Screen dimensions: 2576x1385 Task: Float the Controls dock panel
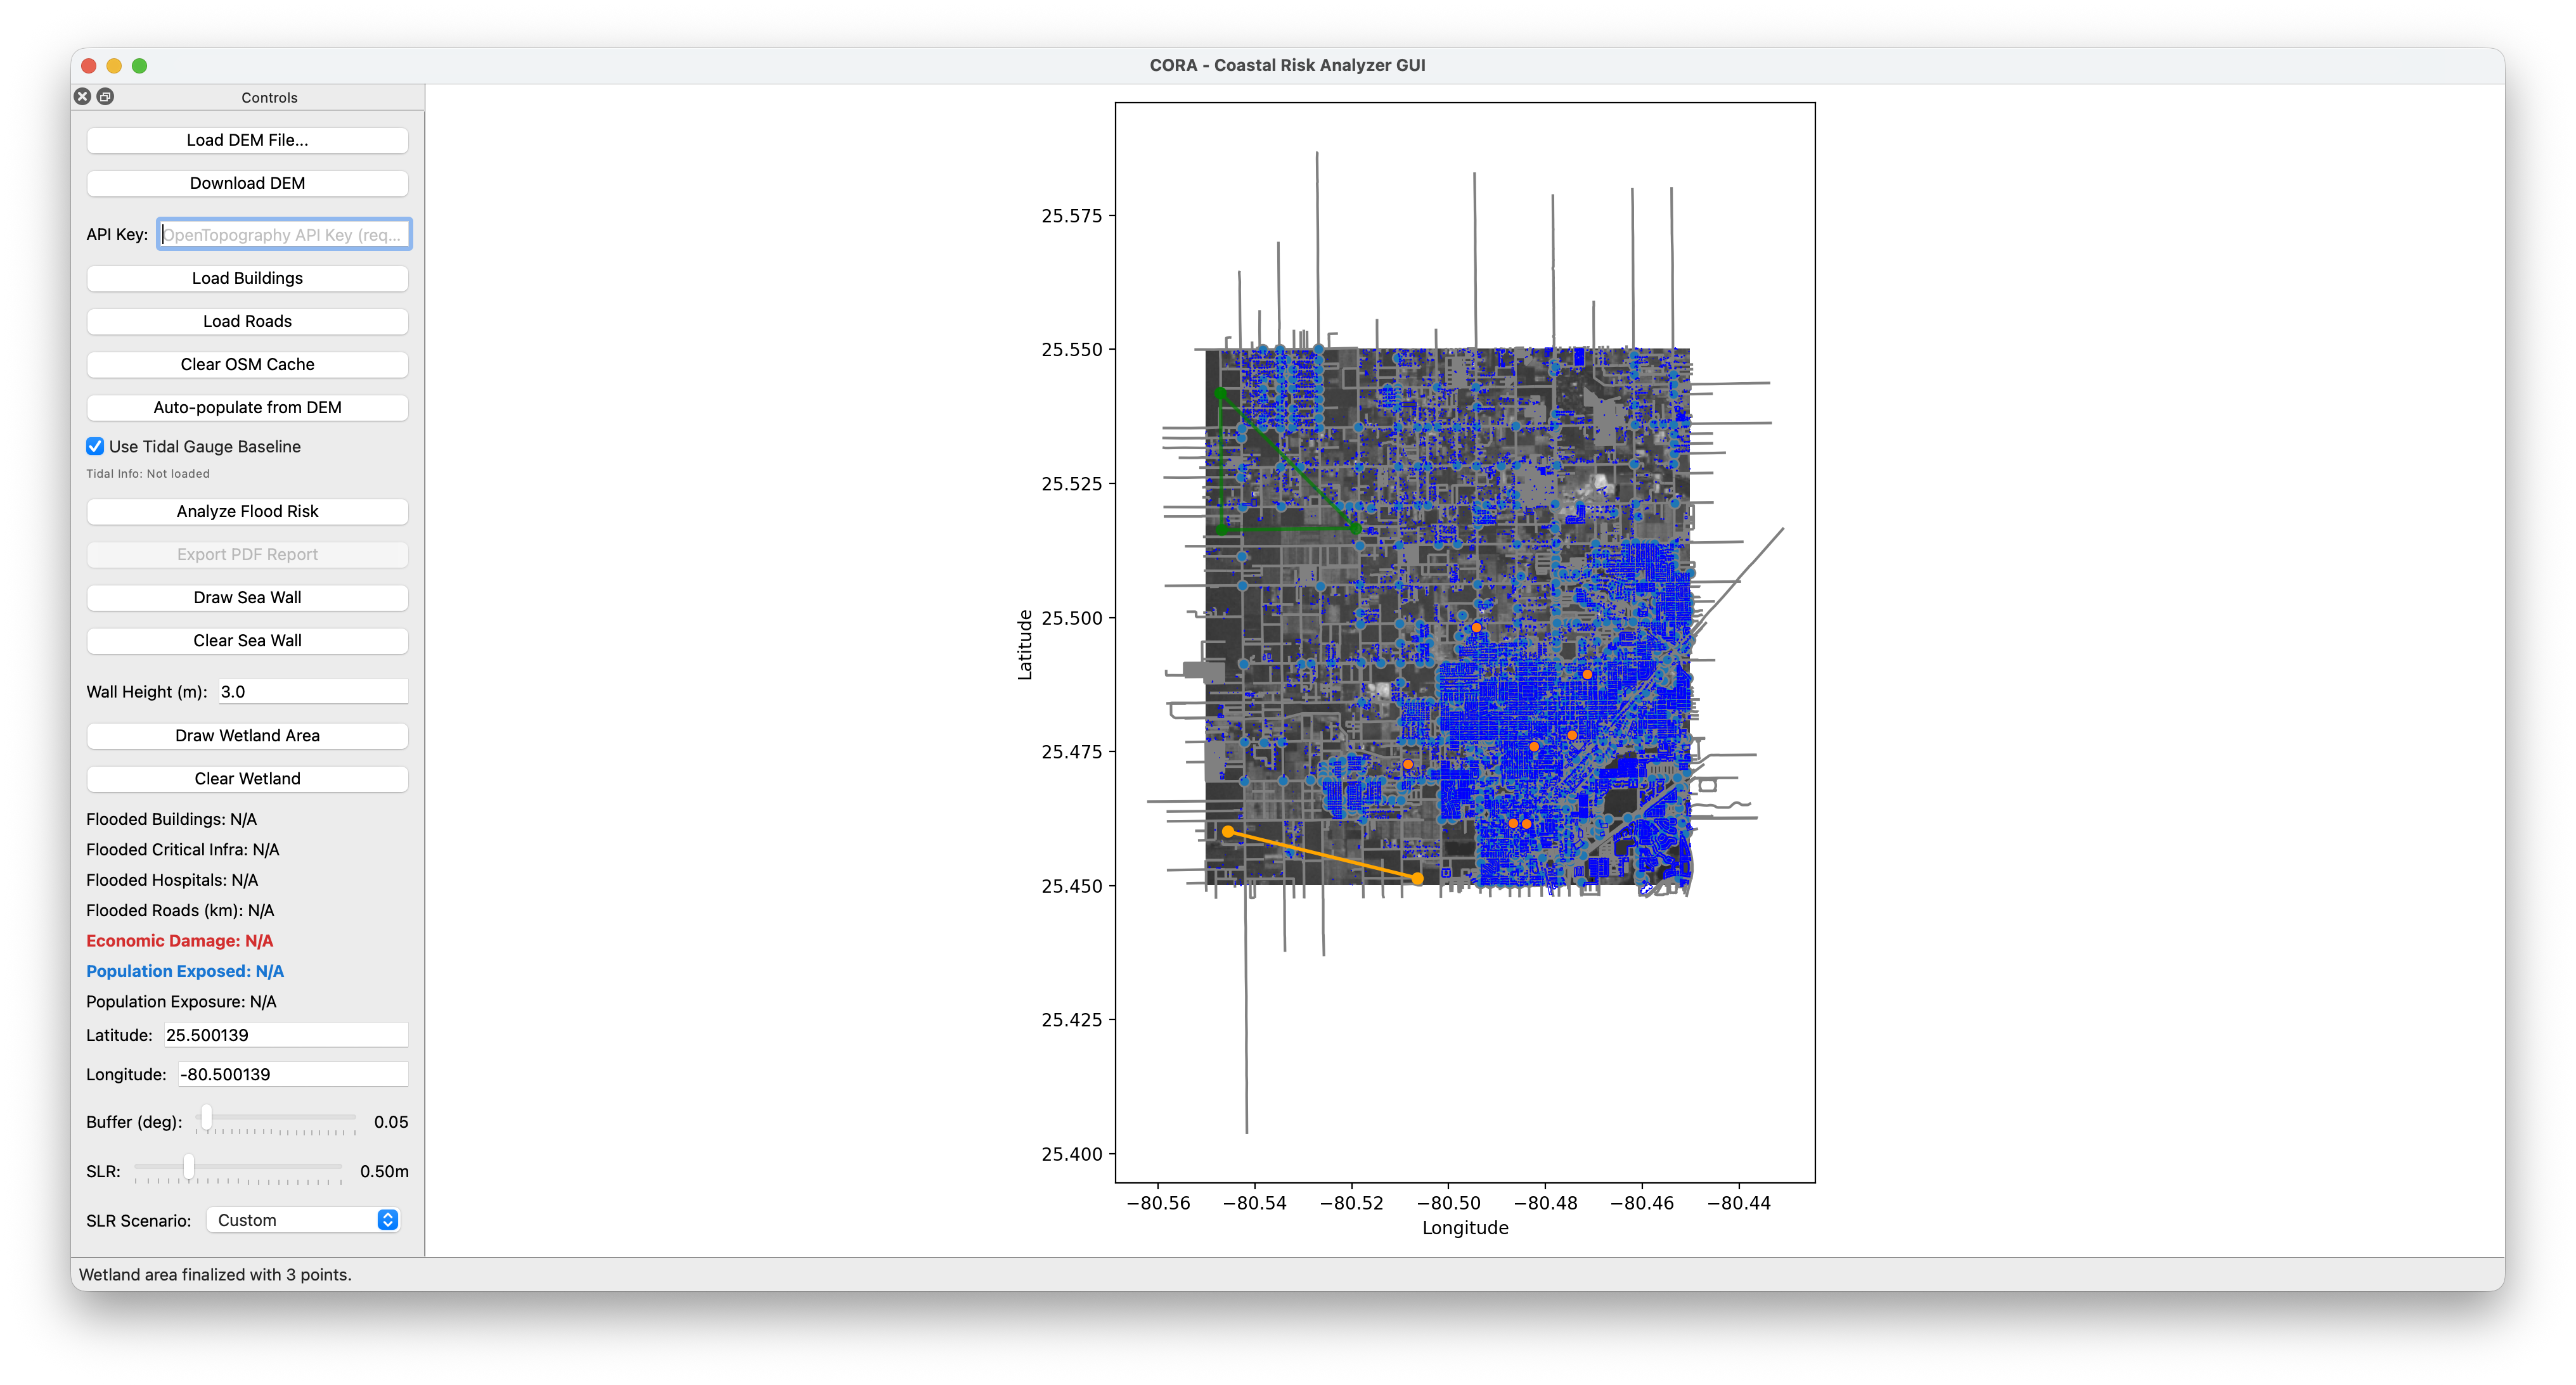click(105, 97)
